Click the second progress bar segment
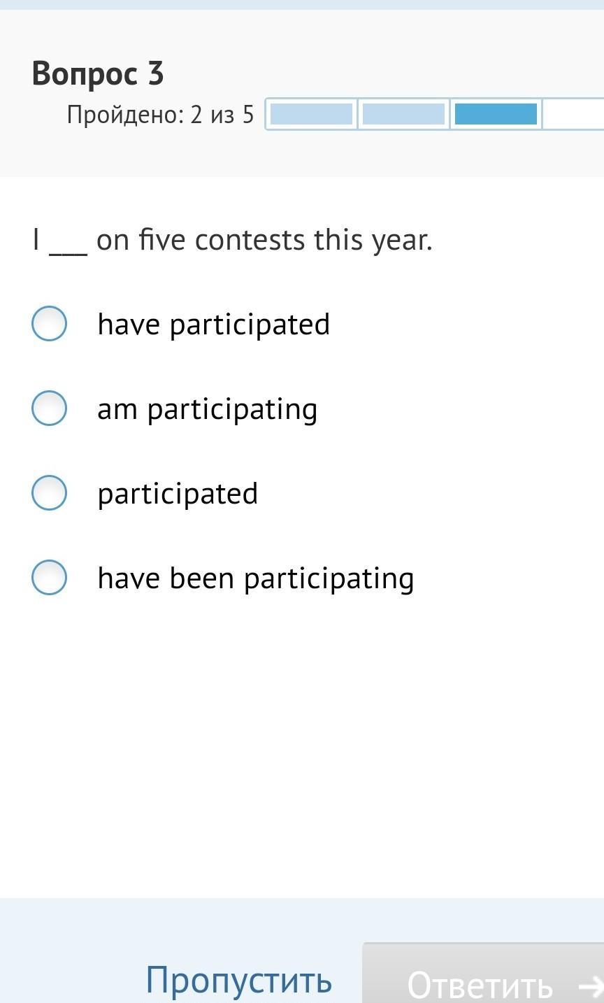The image size is (604, 1003). [x=403, y=114]
